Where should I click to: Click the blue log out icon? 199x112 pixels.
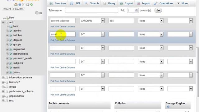(x=20, y=5)
